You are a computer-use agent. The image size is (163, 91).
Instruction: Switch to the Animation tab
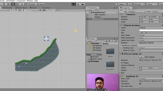[45, 8]
